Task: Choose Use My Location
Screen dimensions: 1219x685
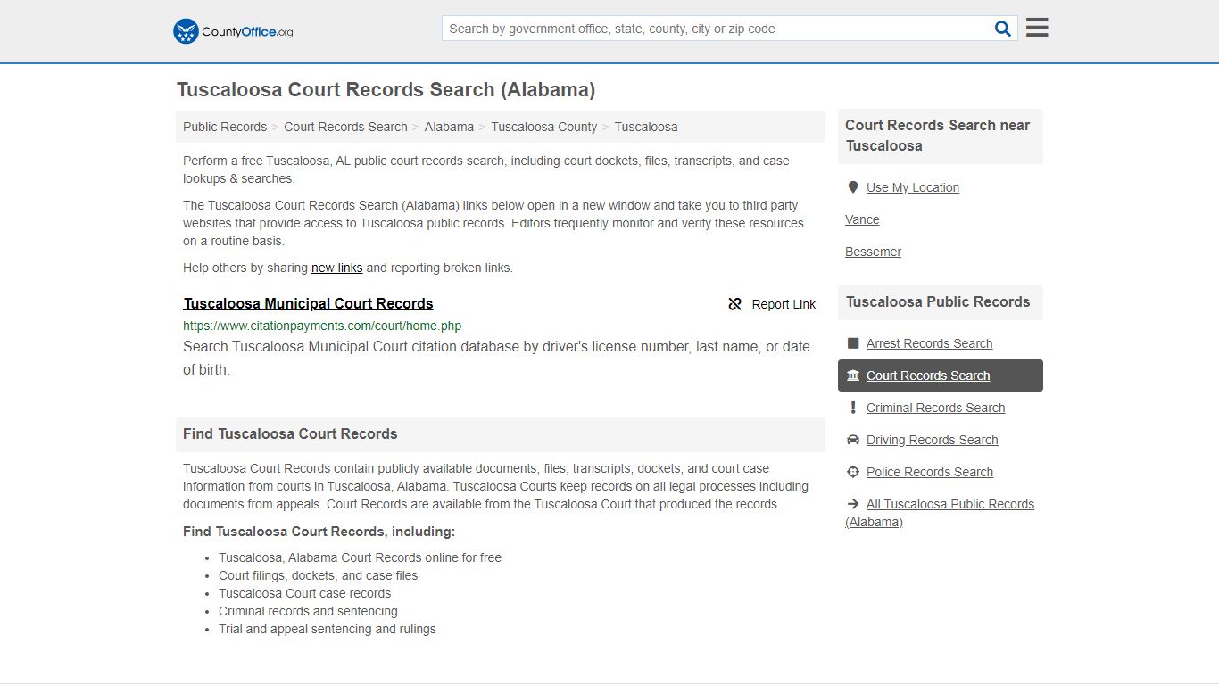Action: [913, 187]
